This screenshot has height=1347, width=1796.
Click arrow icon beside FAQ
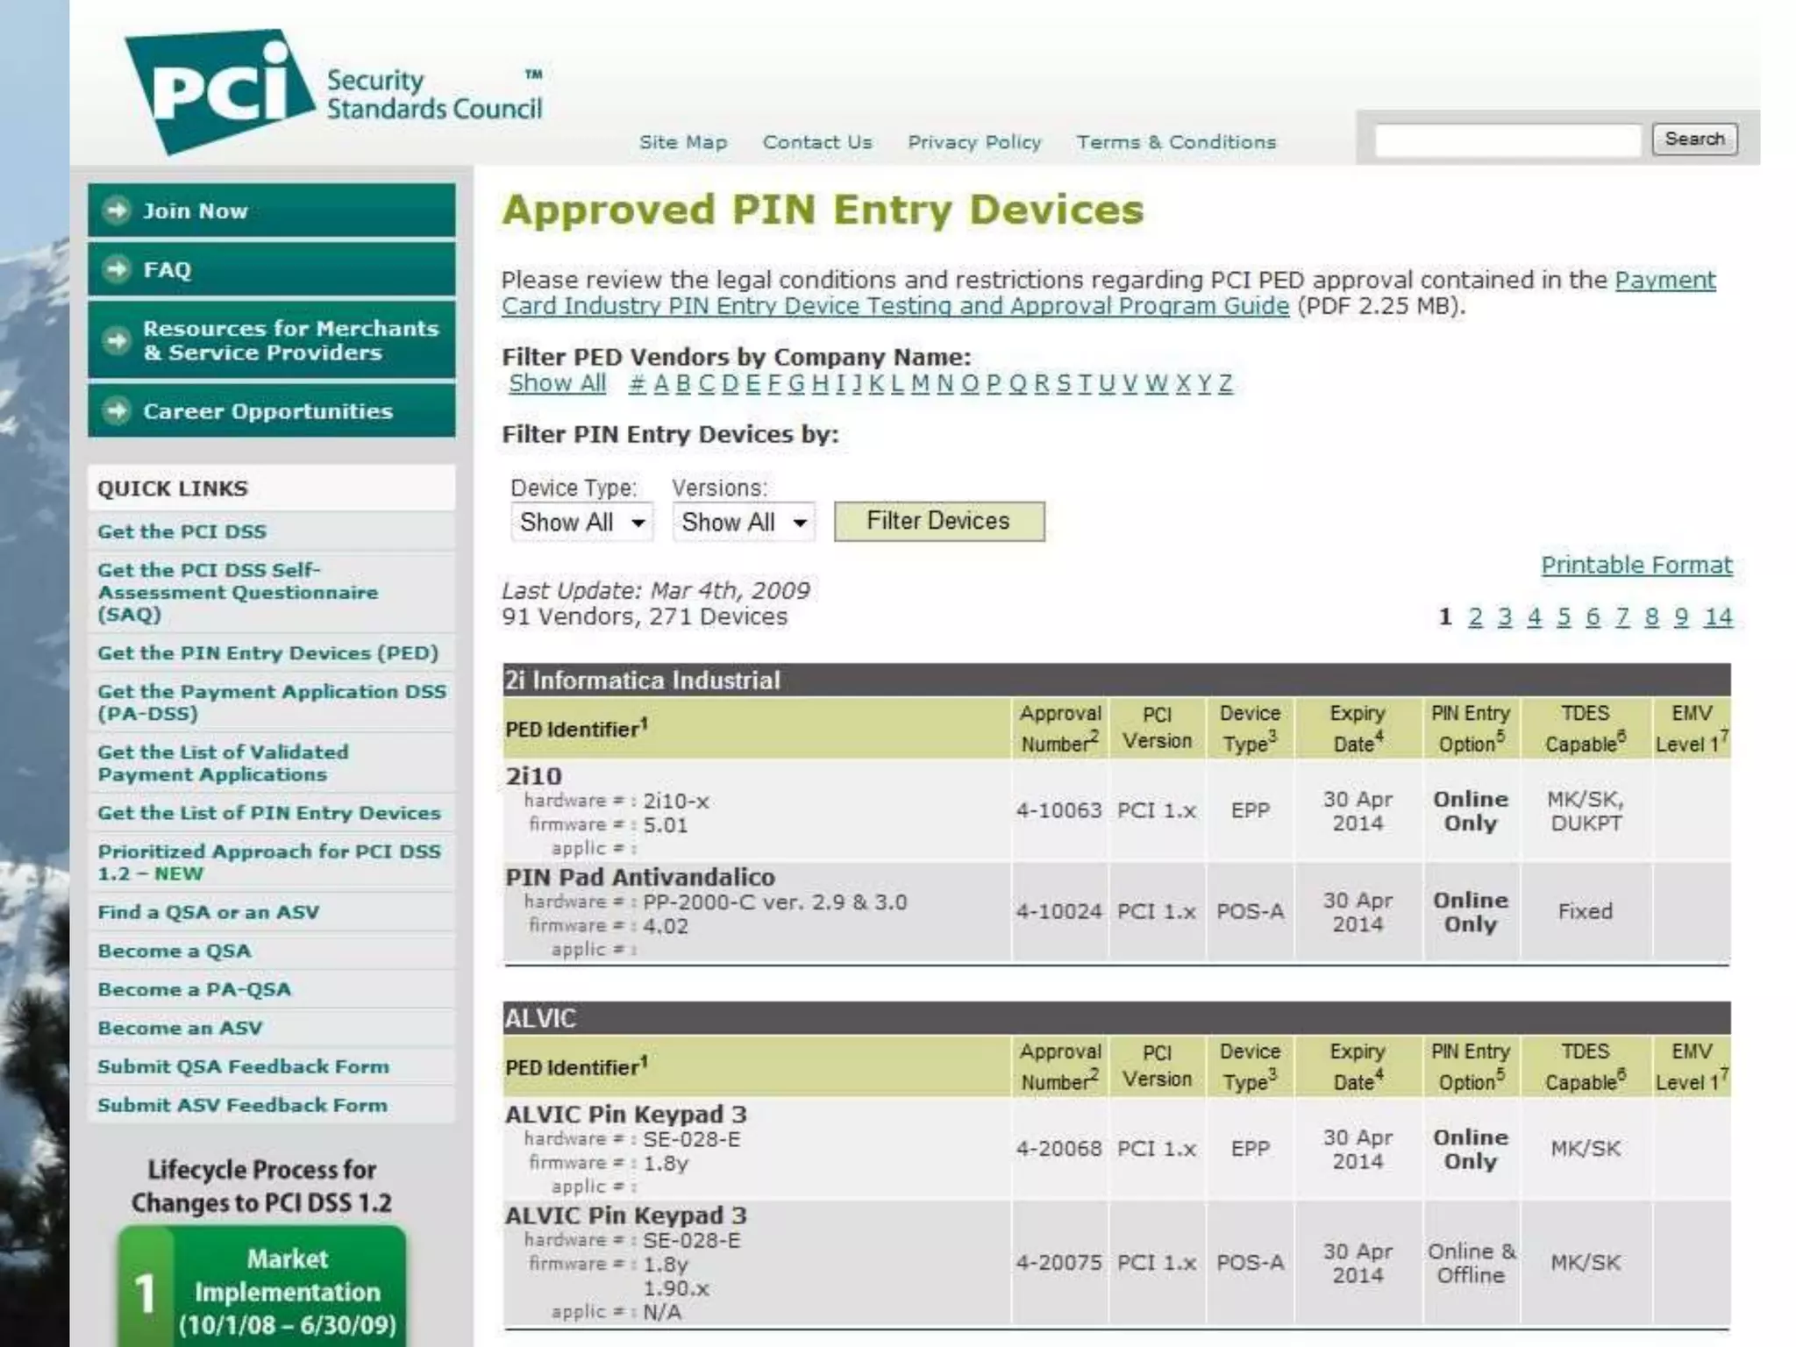point(116,269)
